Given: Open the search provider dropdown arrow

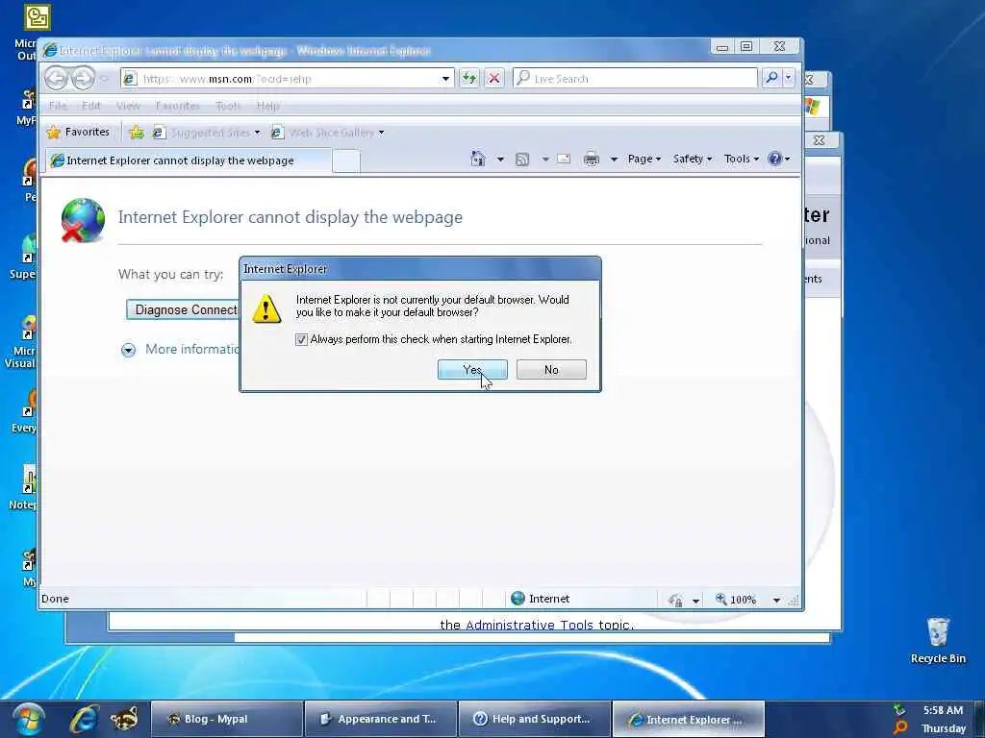Looking at the screenshot, I should (789, 78).
